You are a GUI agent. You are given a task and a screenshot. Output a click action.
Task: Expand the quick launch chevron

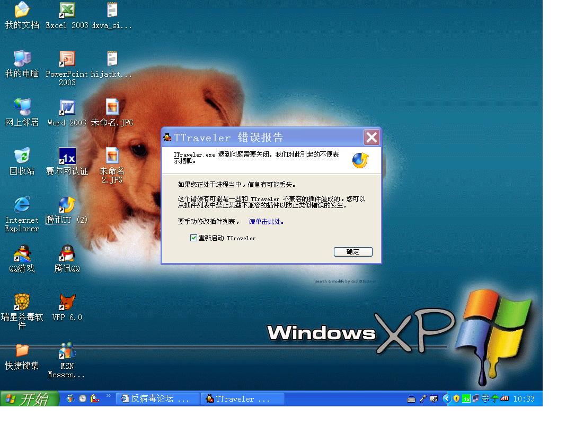[109, 396]
